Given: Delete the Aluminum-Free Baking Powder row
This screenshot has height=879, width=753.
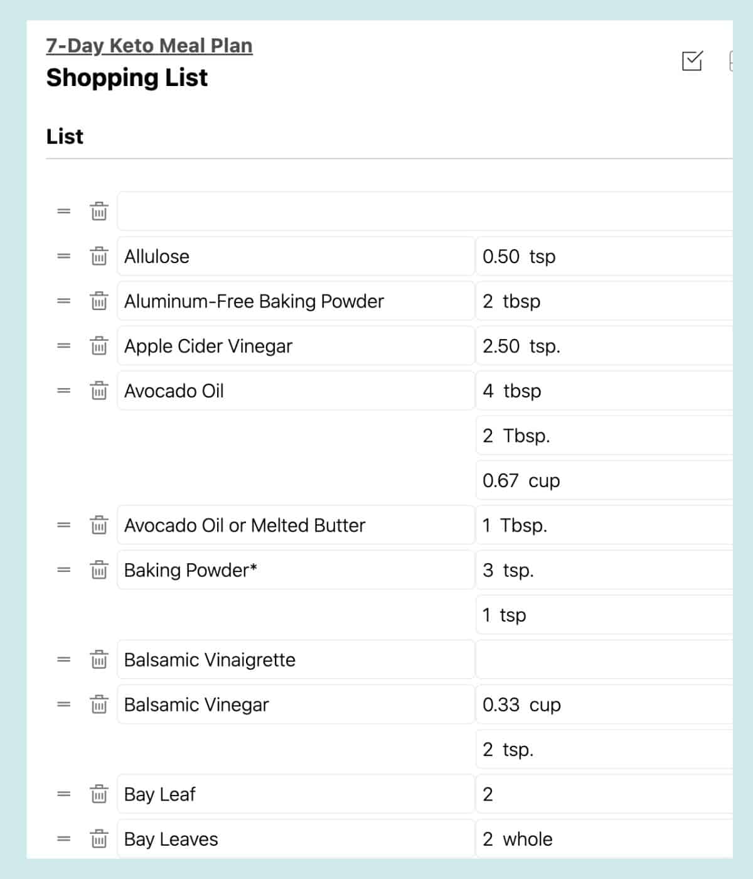Looking at the screenshot, I should [99, 301].
